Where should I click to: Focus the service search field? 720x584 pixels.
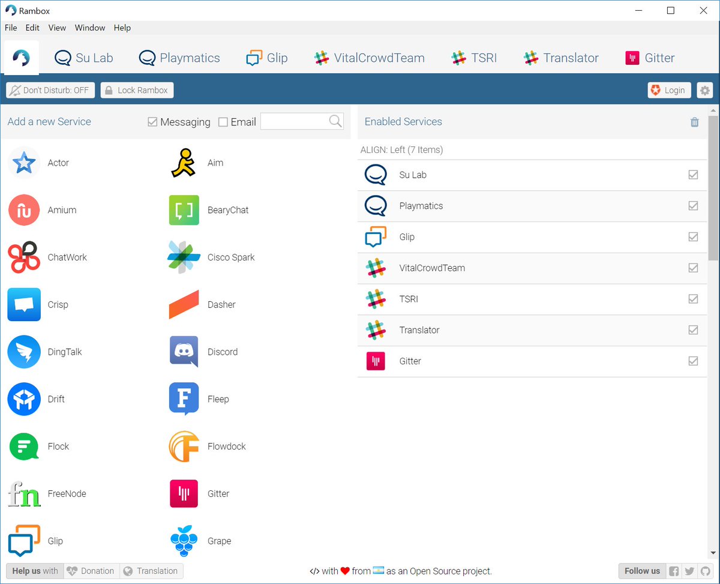point(295,122)
